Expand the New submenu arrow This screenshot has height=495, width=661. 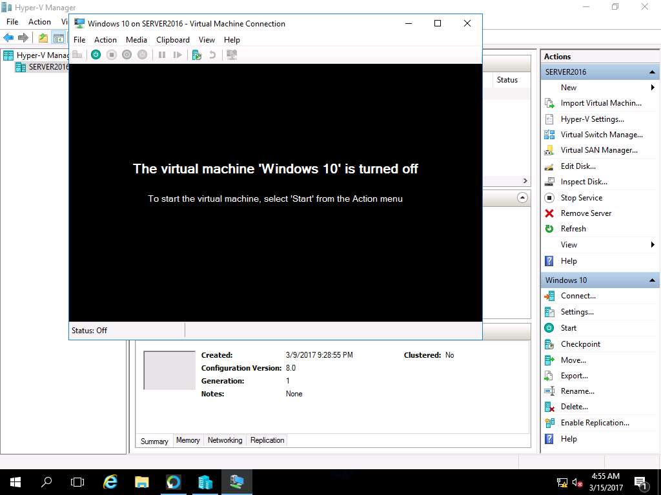click(653, 88)
